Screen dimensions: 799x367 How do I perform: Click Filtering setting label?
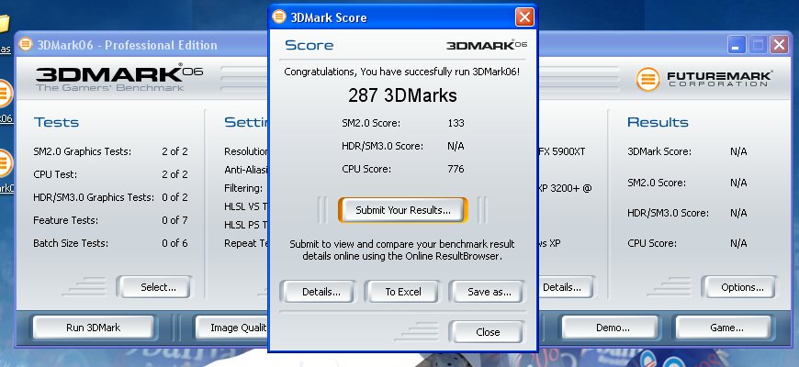point(243,188)
